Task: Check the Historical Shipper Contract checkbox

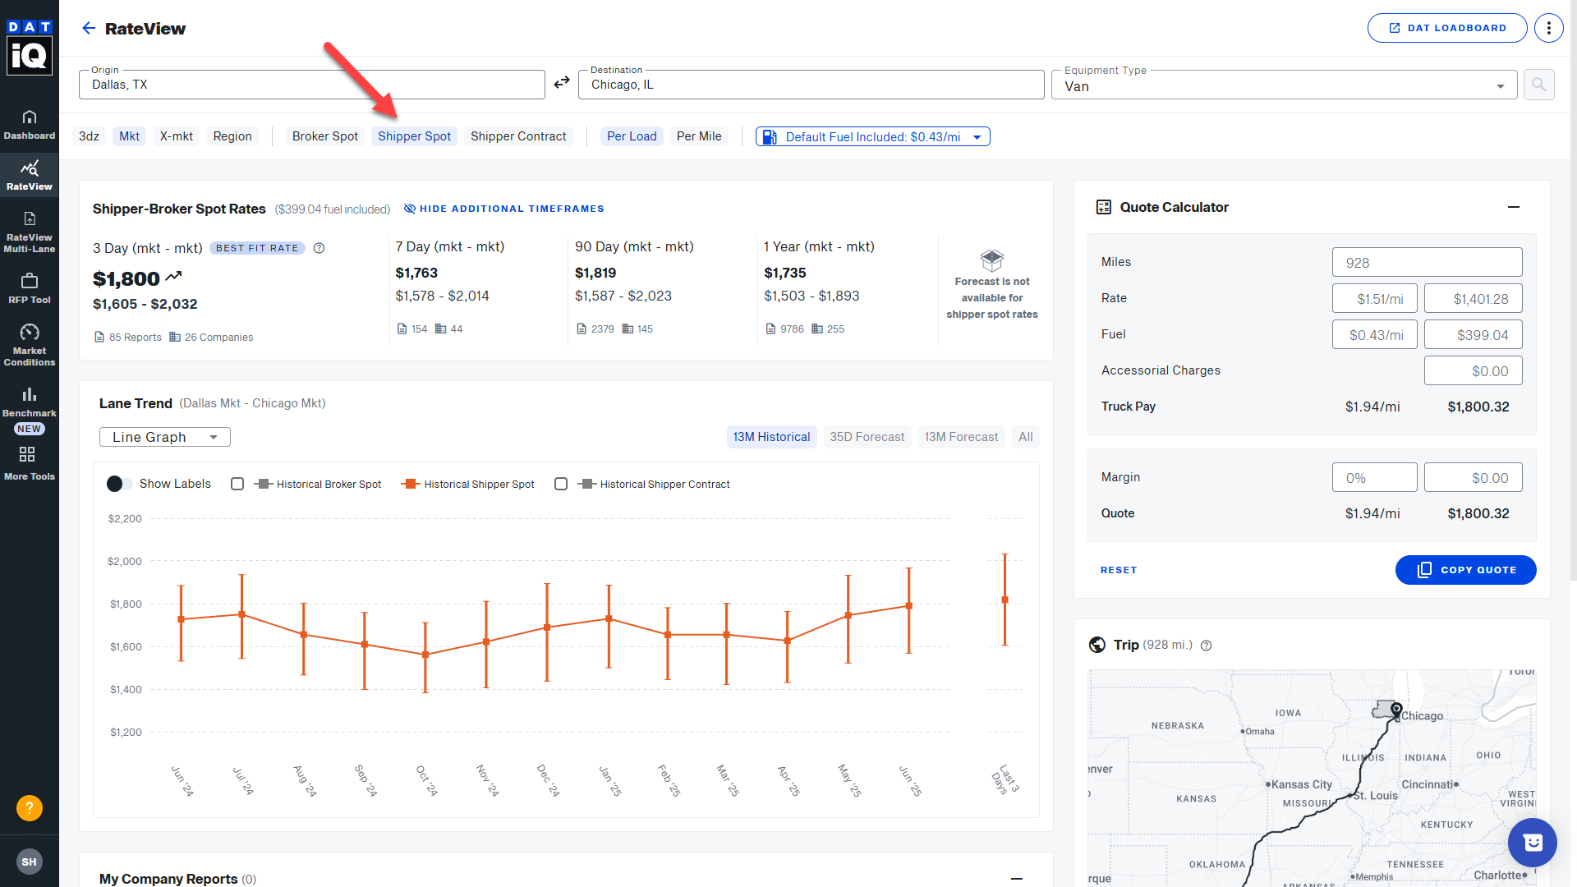Action: click(x=561, y=484)
